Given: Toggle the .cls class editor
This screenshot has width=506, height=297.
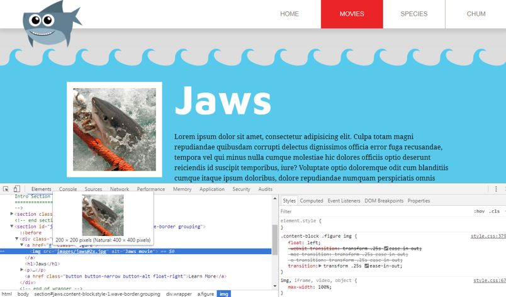Looking at the screenshot, I should tap(494, 211).
